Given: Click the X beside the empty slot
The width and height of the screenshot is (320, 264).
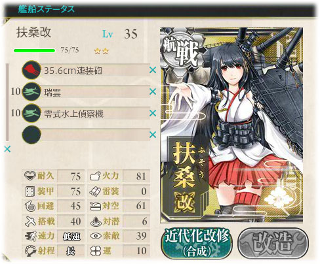Looking at the screenshot, I should 153,135.
